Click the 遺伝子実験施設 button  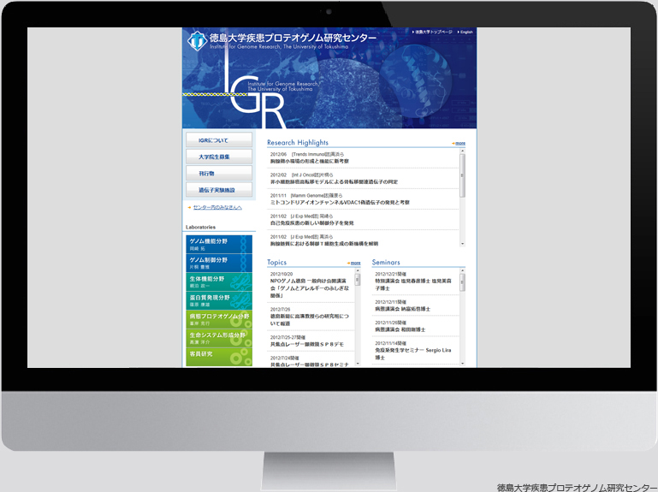[x=219, y=189]
